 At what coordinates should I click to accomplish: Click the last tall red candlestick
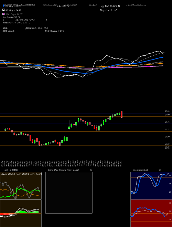(x=122, y=115)
